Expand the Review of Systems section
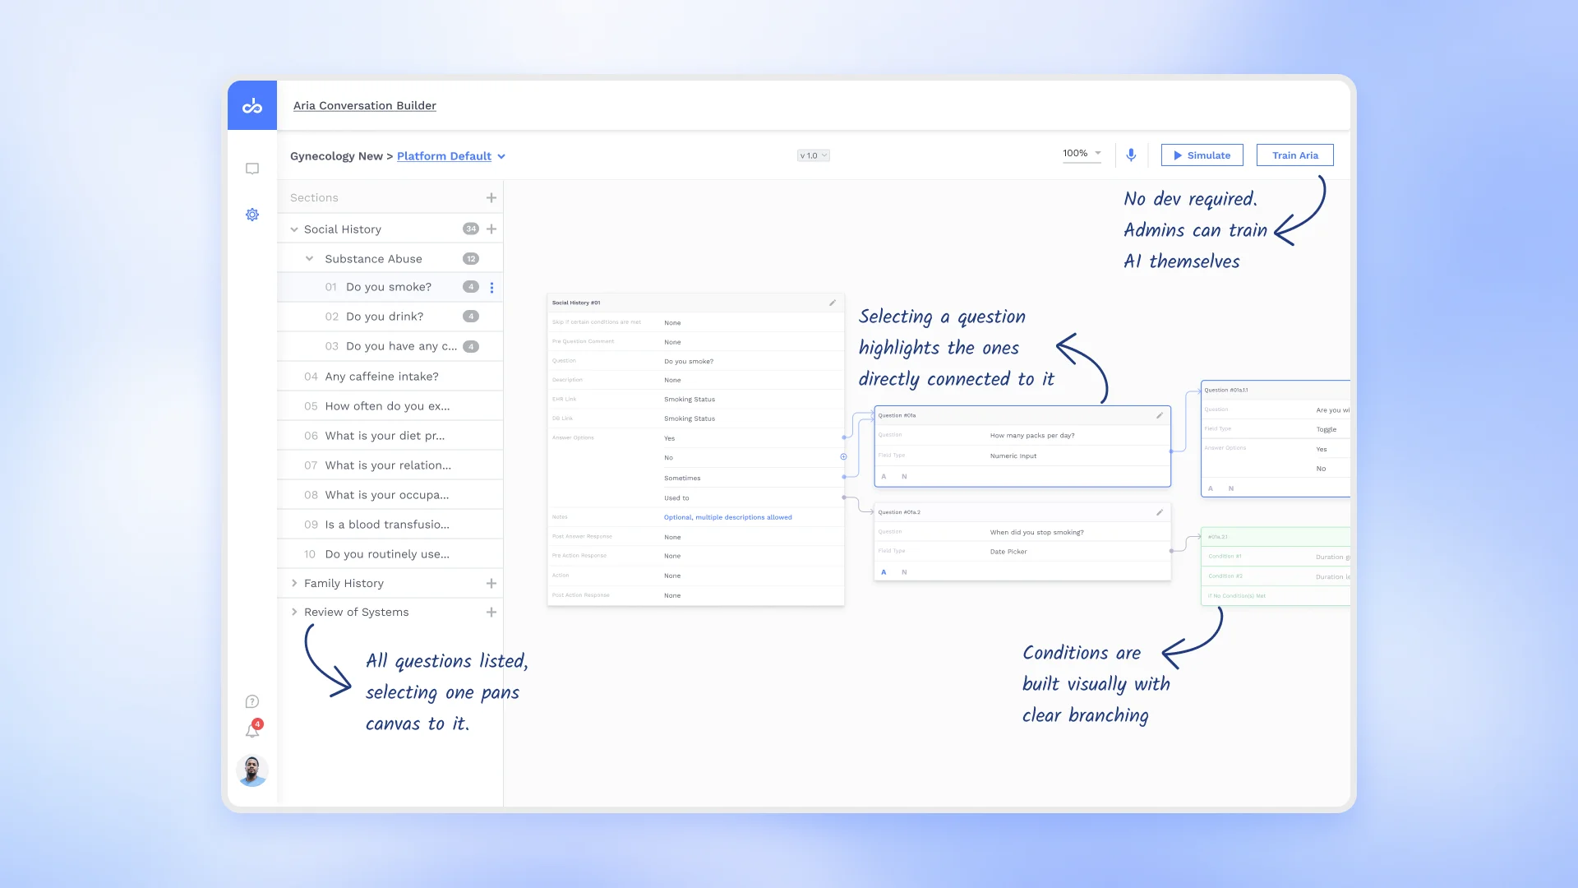Image resolution: width=1578 pixels, height=888 pixels. [294, 612]
